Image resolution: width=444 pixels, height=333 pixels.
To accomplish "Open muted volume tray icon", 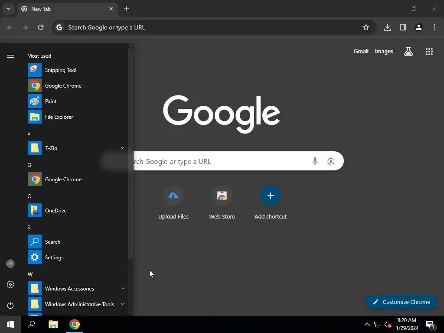I will (388, 324).
